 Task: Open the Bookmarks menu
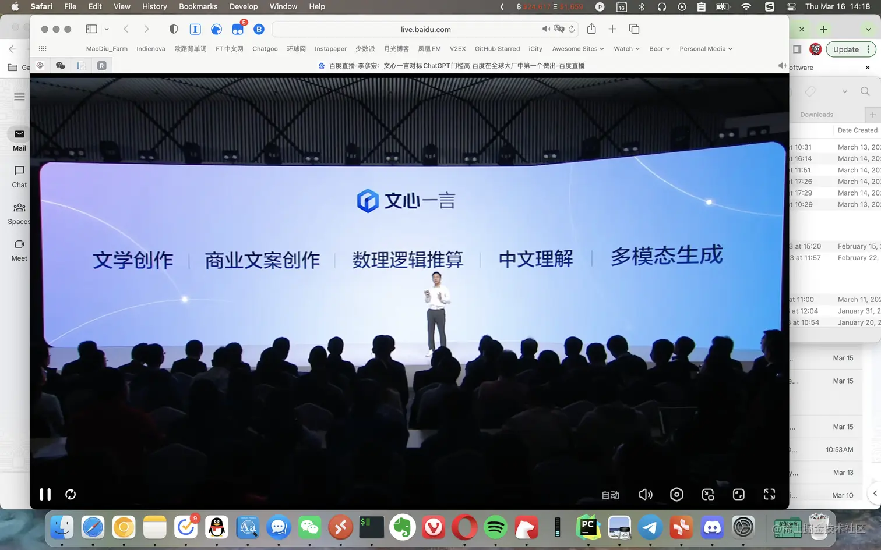point(198,6)
